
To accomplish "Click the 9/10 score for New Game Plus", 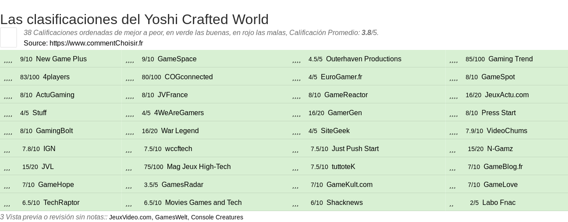I will click(x=26, y=59).
